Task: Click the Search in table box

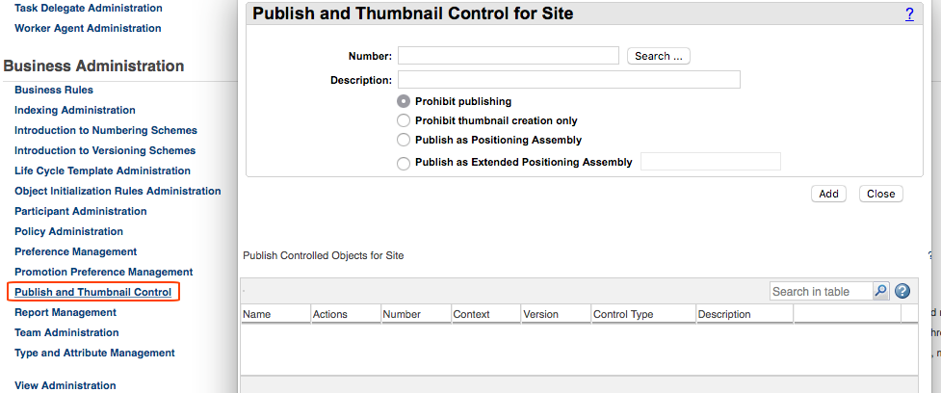Action: pos(821,291)
